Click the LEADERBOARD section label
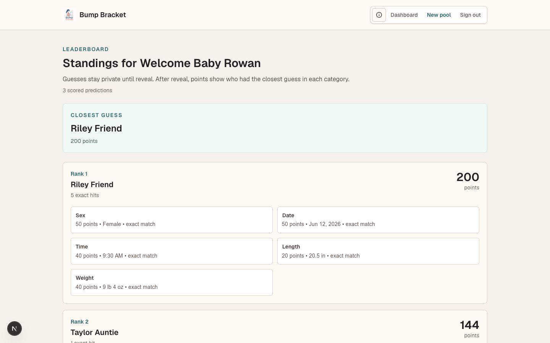550x343 pixels. click(x=86, y=49)
